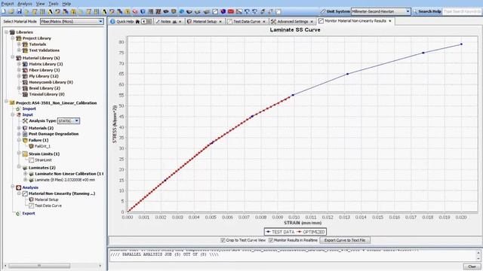The image size is (483, 271).
Task: Select Honeycomb Library (0) item
Action: coord(51,82)
